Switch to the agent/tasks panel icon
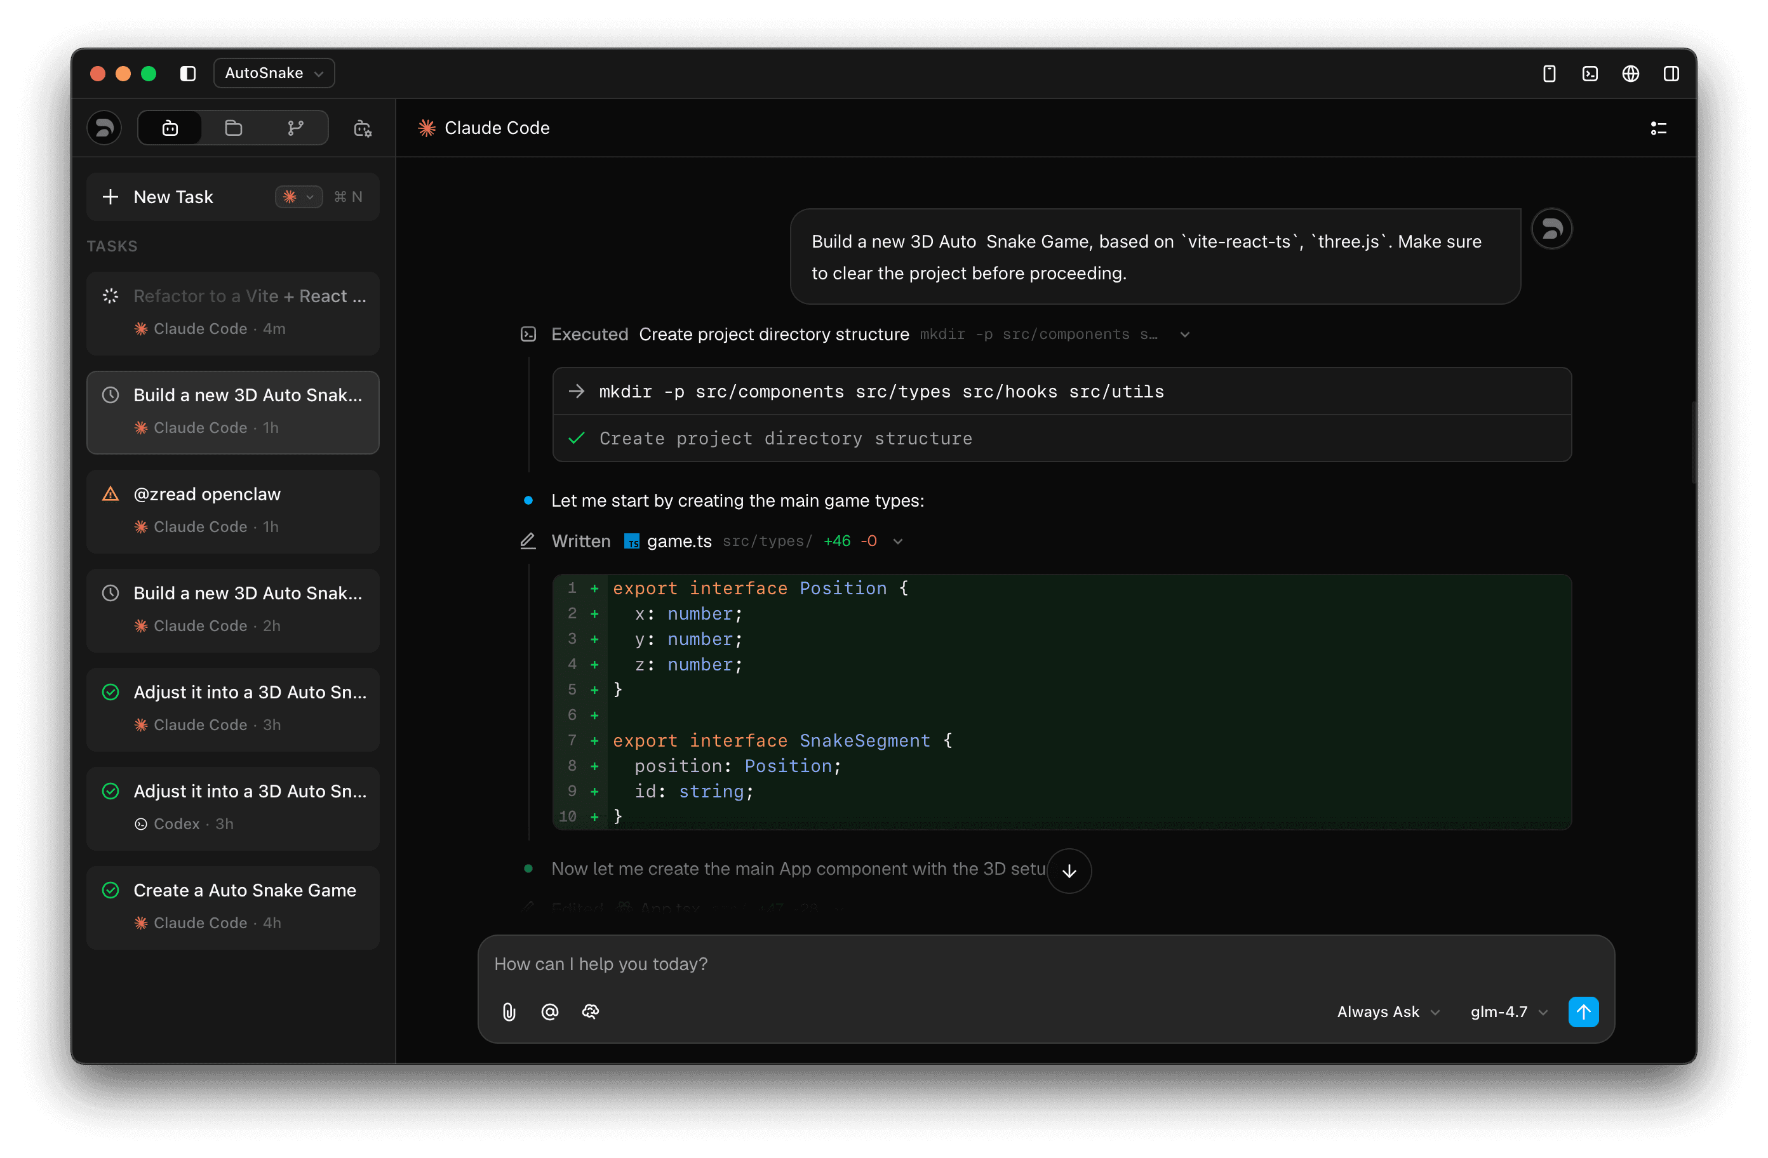1768x1158 pixels. pos(170,127)
